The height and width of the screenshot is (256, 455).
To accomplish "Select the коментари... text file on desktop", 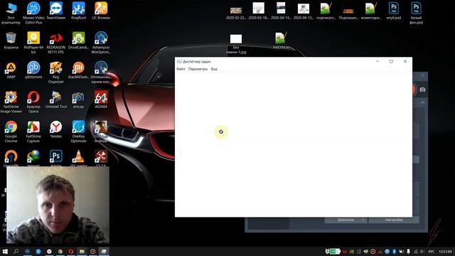I will pyautogui.click(x=371, y=11).
